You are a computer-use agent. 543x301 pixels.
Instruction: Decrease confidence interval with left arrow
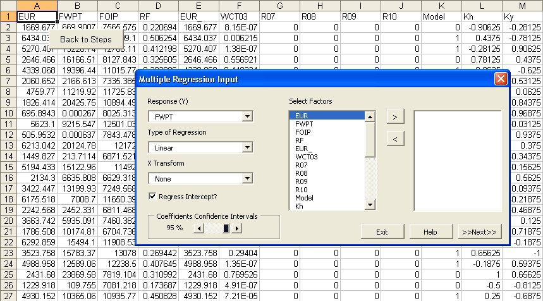[198, 228]
